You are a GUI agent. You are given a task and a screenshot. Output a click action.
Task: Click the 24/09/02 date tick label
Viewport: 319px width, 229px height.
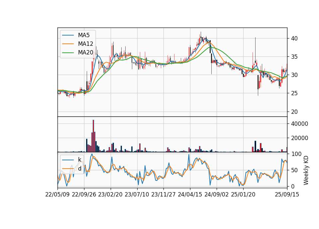(x=216, y=194)
